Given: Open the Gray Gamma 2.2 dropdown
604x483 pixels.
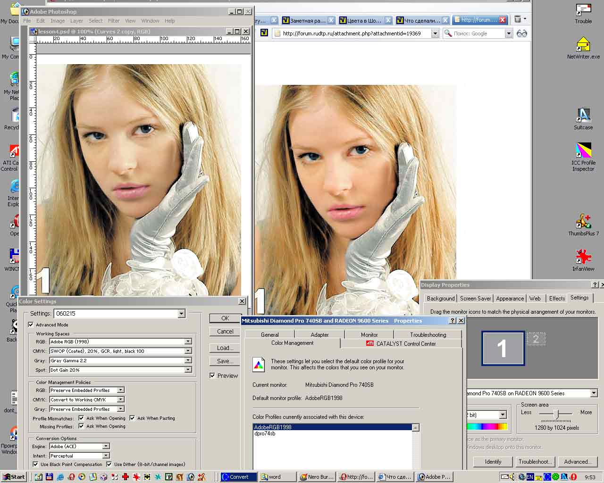Looking at the screenshot, I should coord(188,360).
